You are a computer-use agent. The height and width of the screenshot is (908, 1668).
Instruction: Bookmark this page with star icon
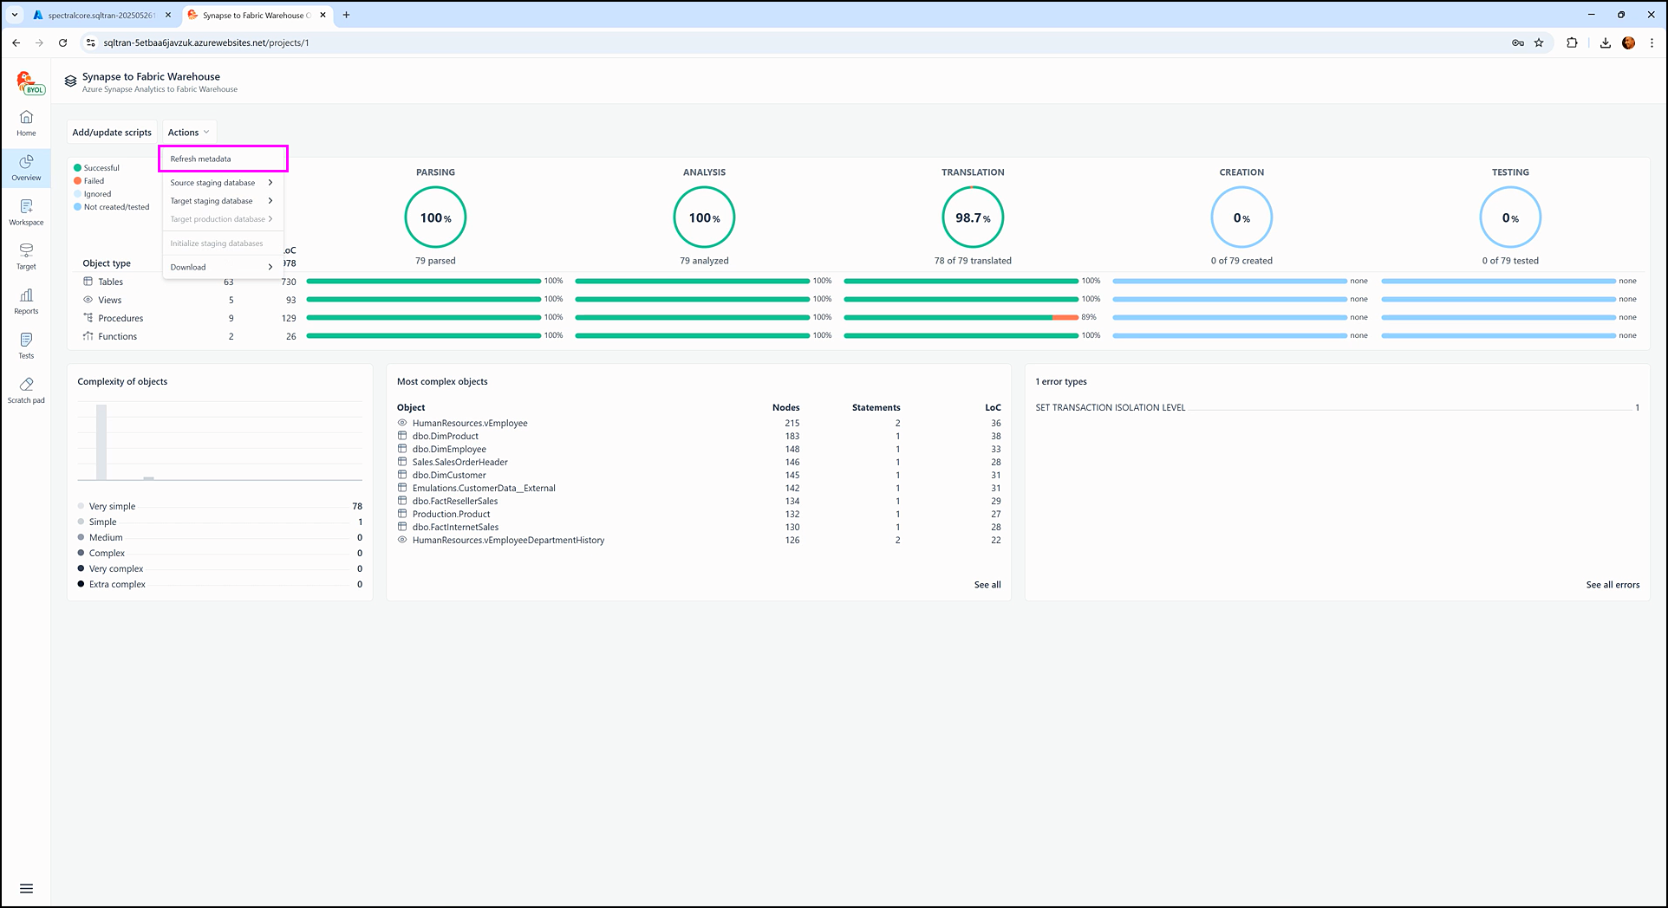click(1539, 42)
